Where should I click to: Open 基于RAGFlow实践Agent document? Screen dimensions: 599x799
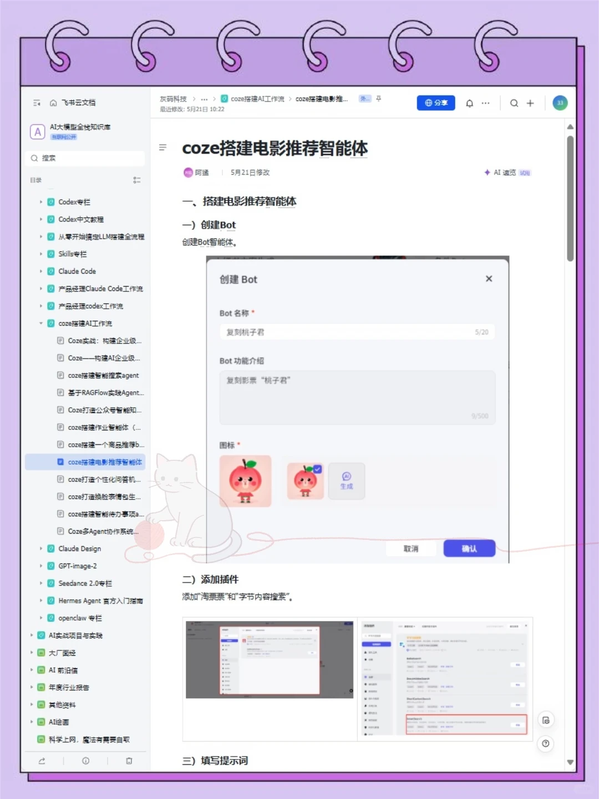[105, 393]
